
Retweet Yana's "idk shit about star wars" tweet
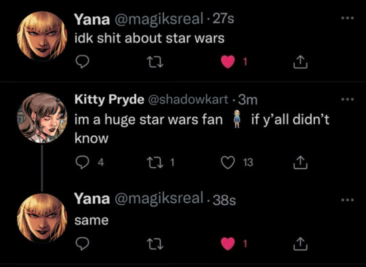point(155,63)
